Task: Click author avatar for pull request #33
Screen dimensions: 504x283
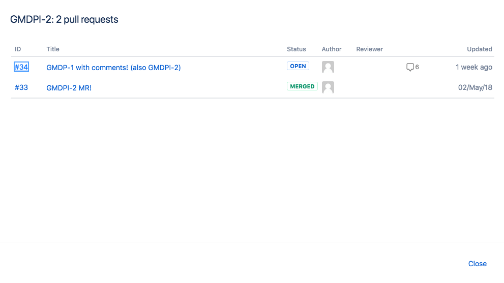Action: click(328, 87)
